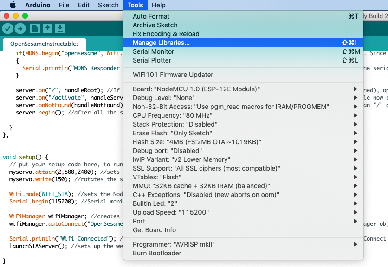388x267 pixels.
Task: Create a new sketch via the document icon
Action: pos(35,28)
